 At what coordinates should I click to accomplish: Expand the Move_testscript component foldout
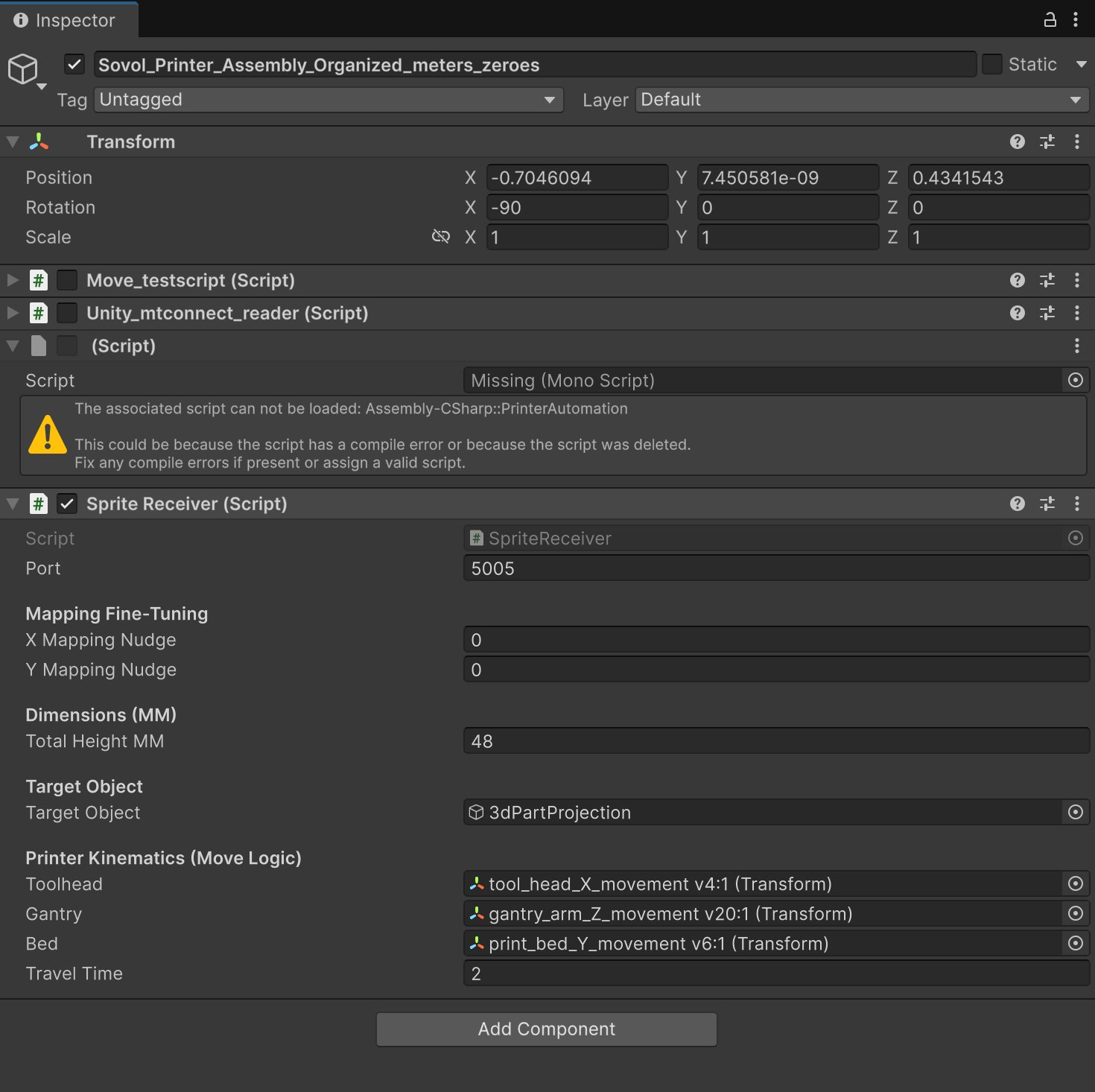coord(13,280)
